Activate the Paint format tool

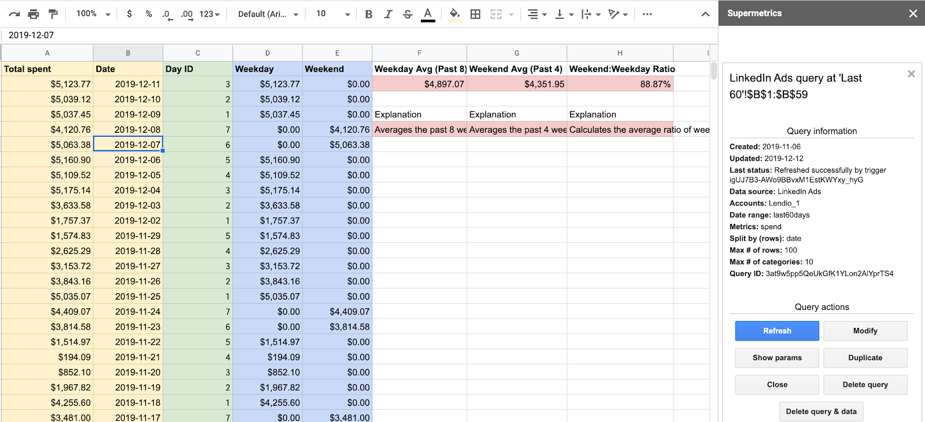pos(53,14)
